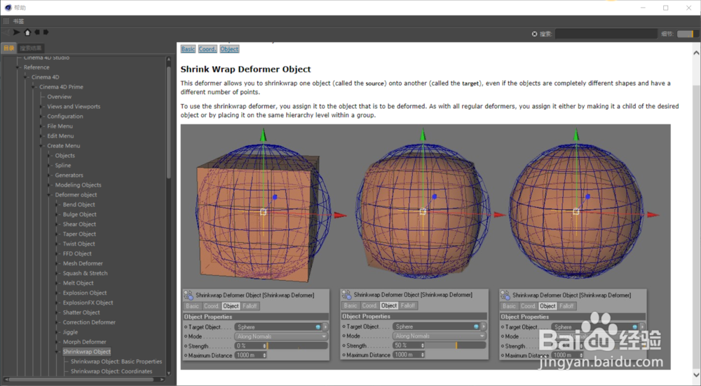Collapse the Reference tree node
Screen dimensions: 701x386
[18, 67]
